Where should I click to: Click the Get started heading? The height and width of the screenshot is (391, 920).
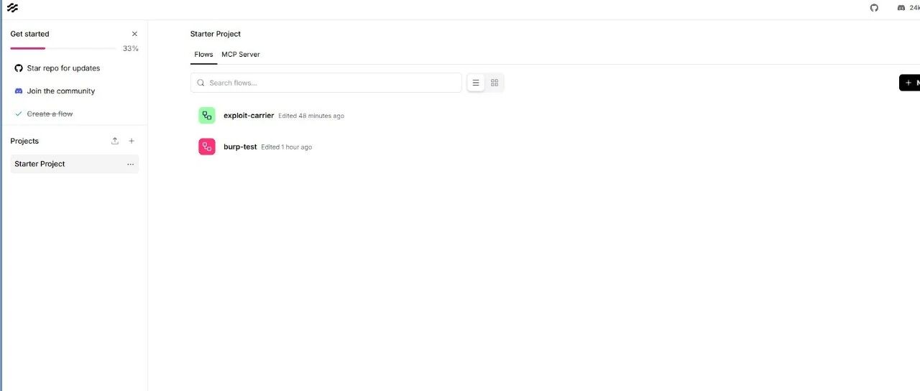[x=29, y=34]
